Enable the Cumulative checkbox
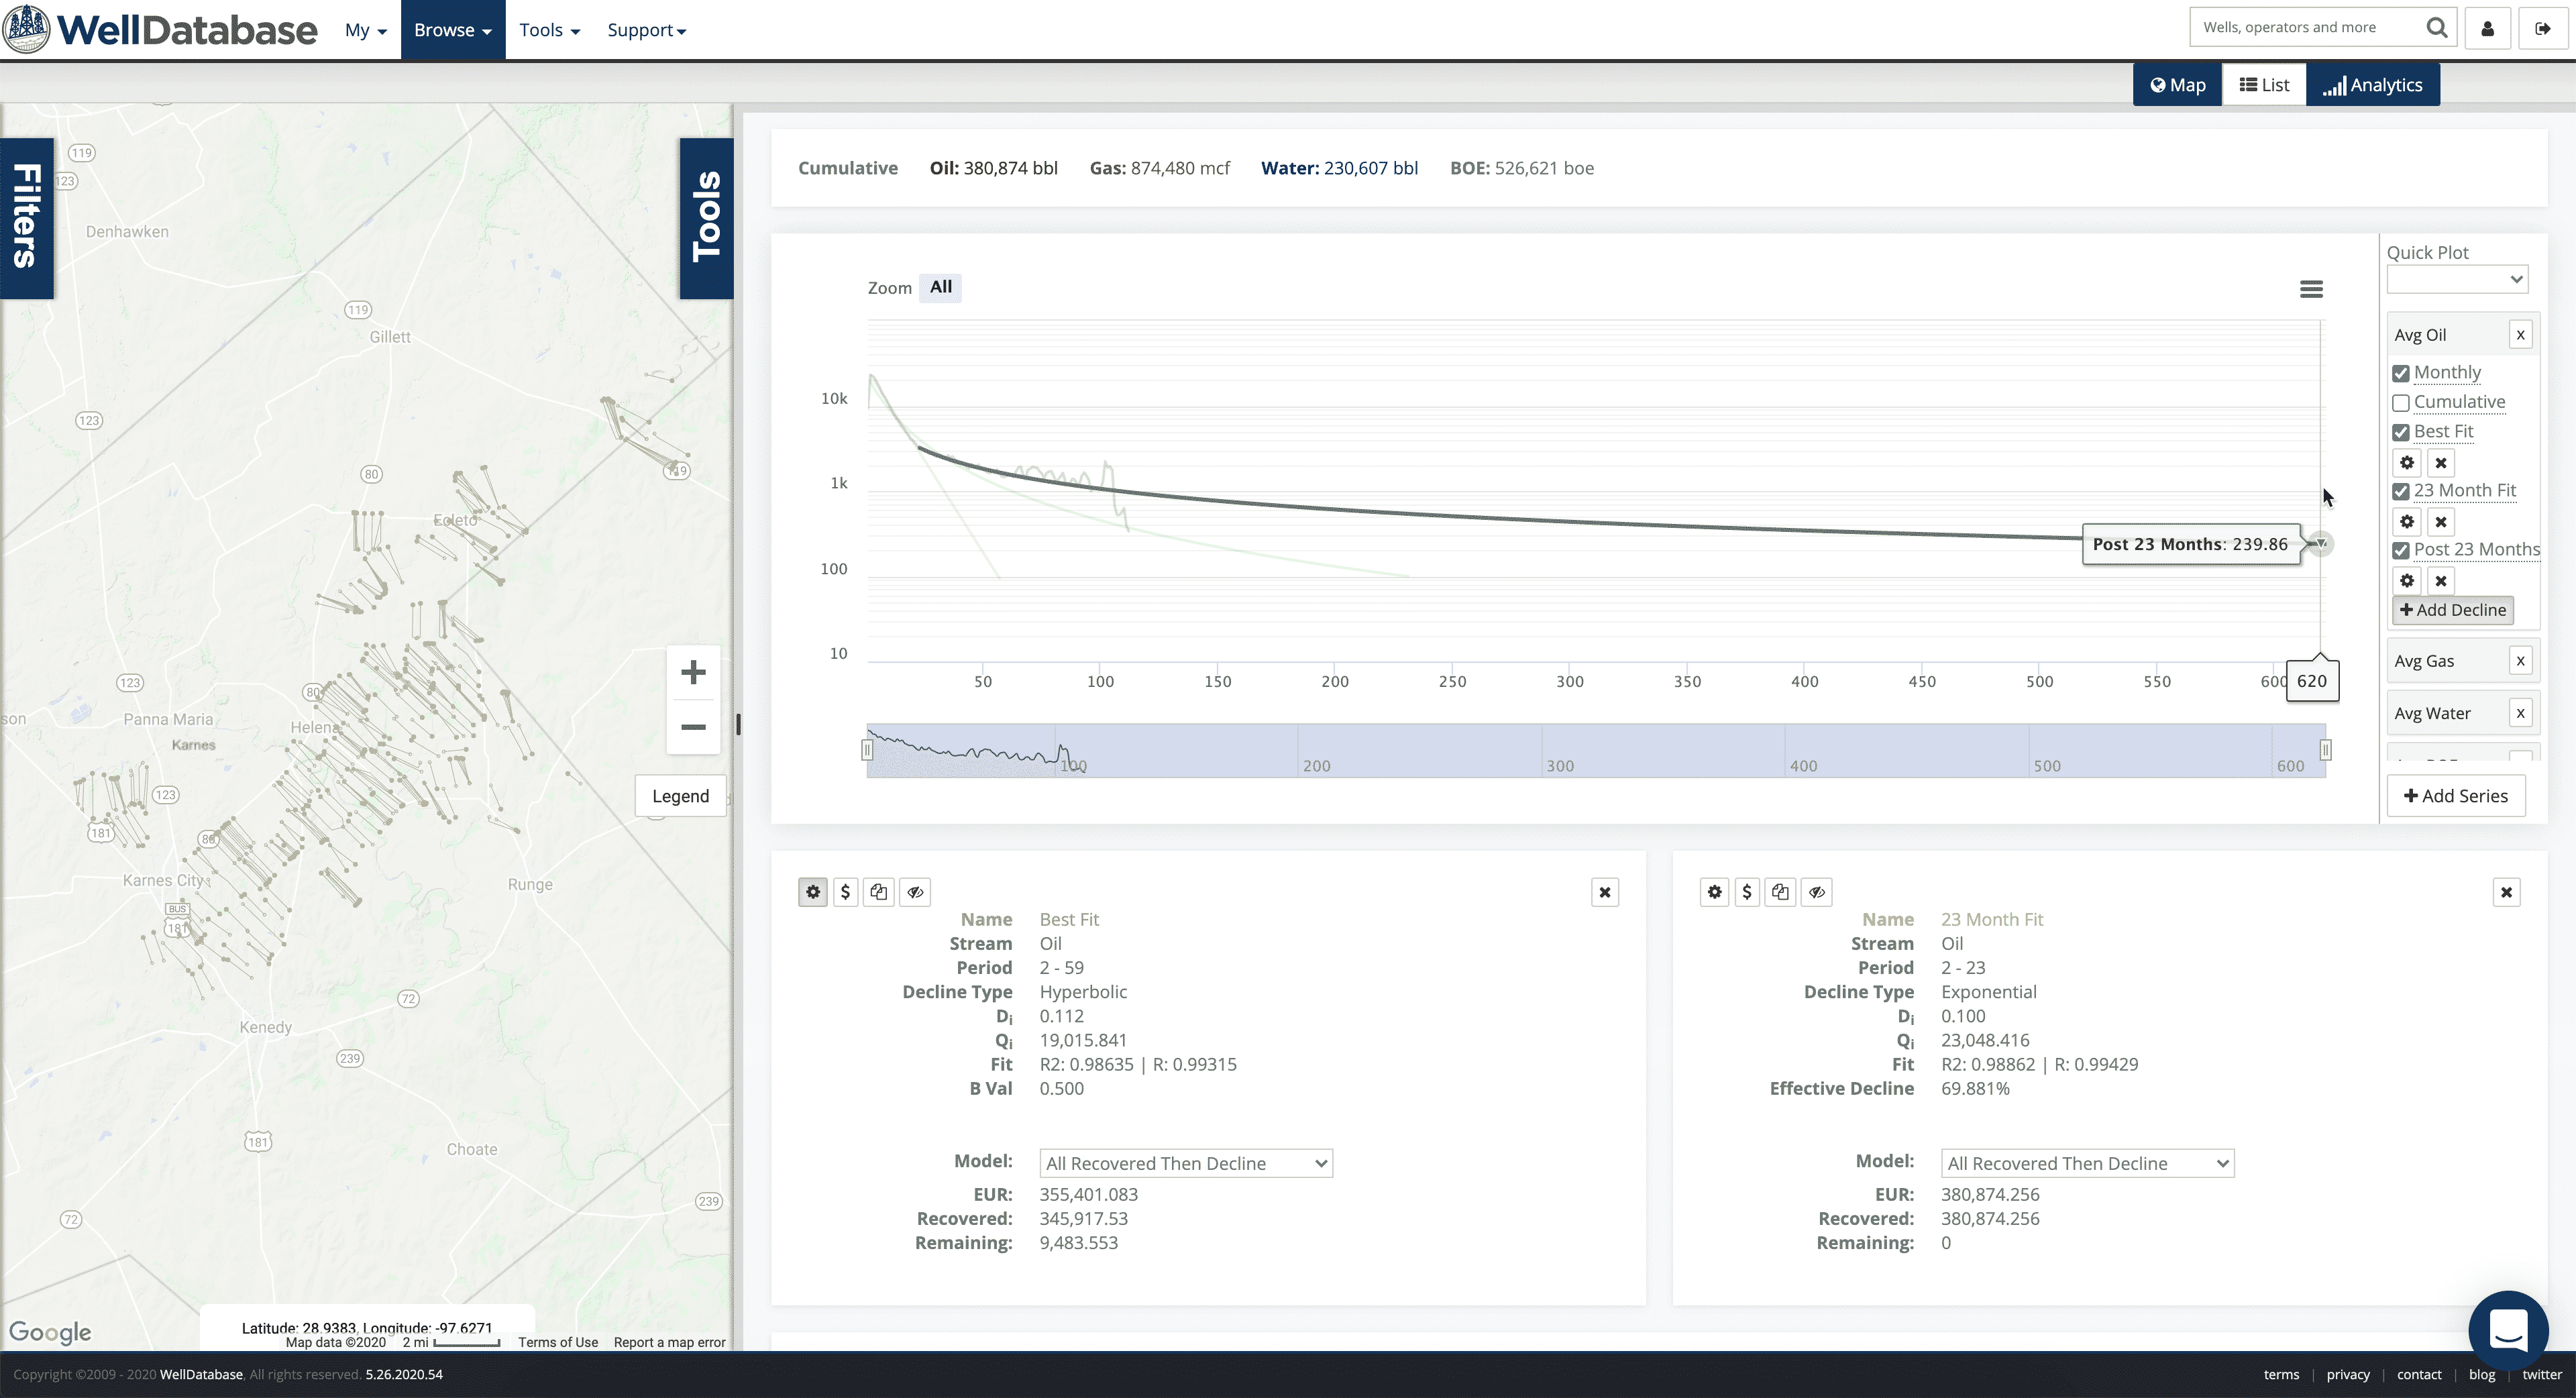 coord(2401,403)
